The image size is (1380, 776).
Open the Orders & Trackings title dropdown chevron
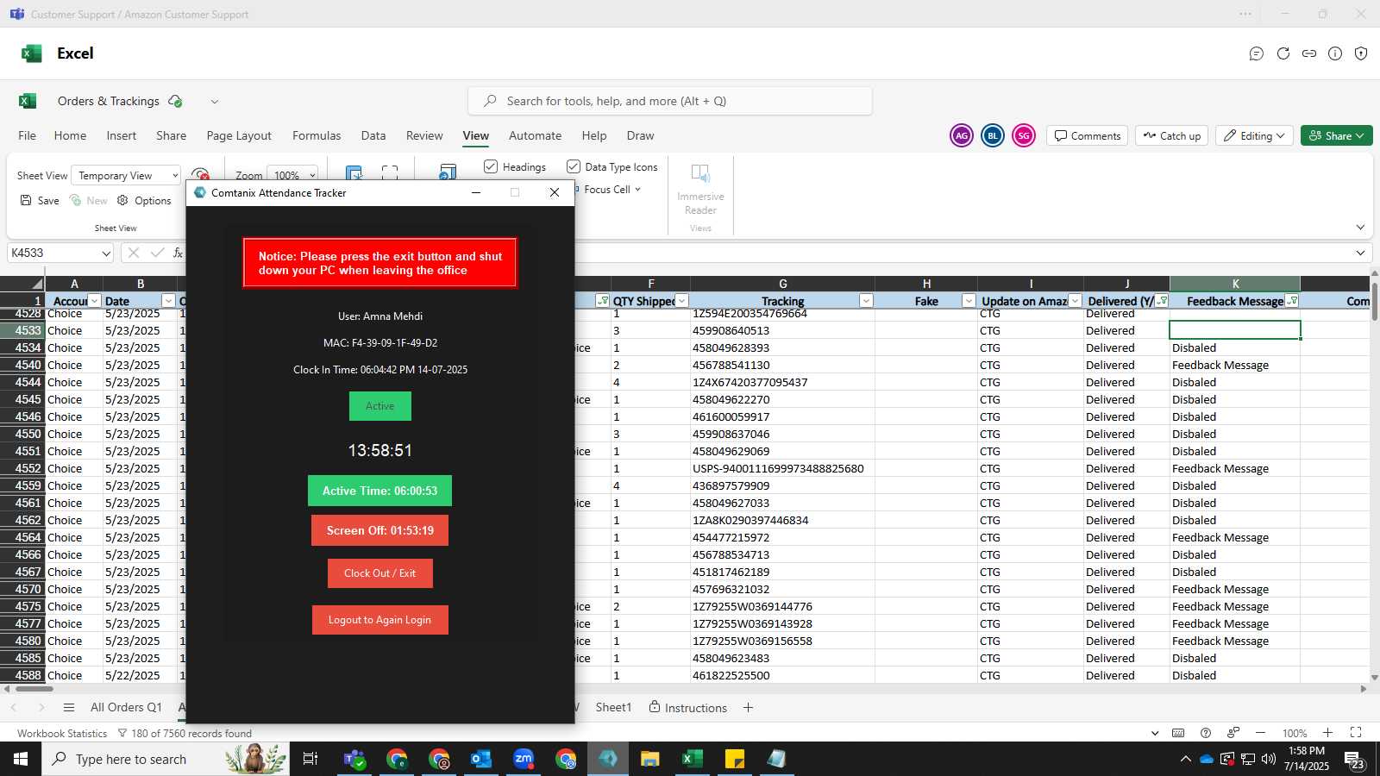[x=215, y=102]
